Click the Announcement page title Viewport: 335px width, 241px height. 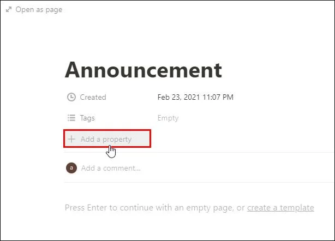click(143, 70)
